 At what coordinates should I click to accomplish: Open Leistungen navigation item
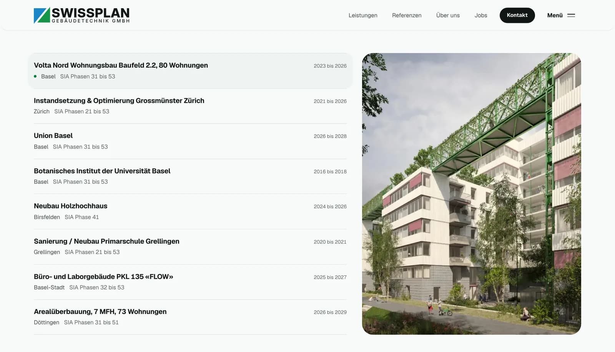363,15
